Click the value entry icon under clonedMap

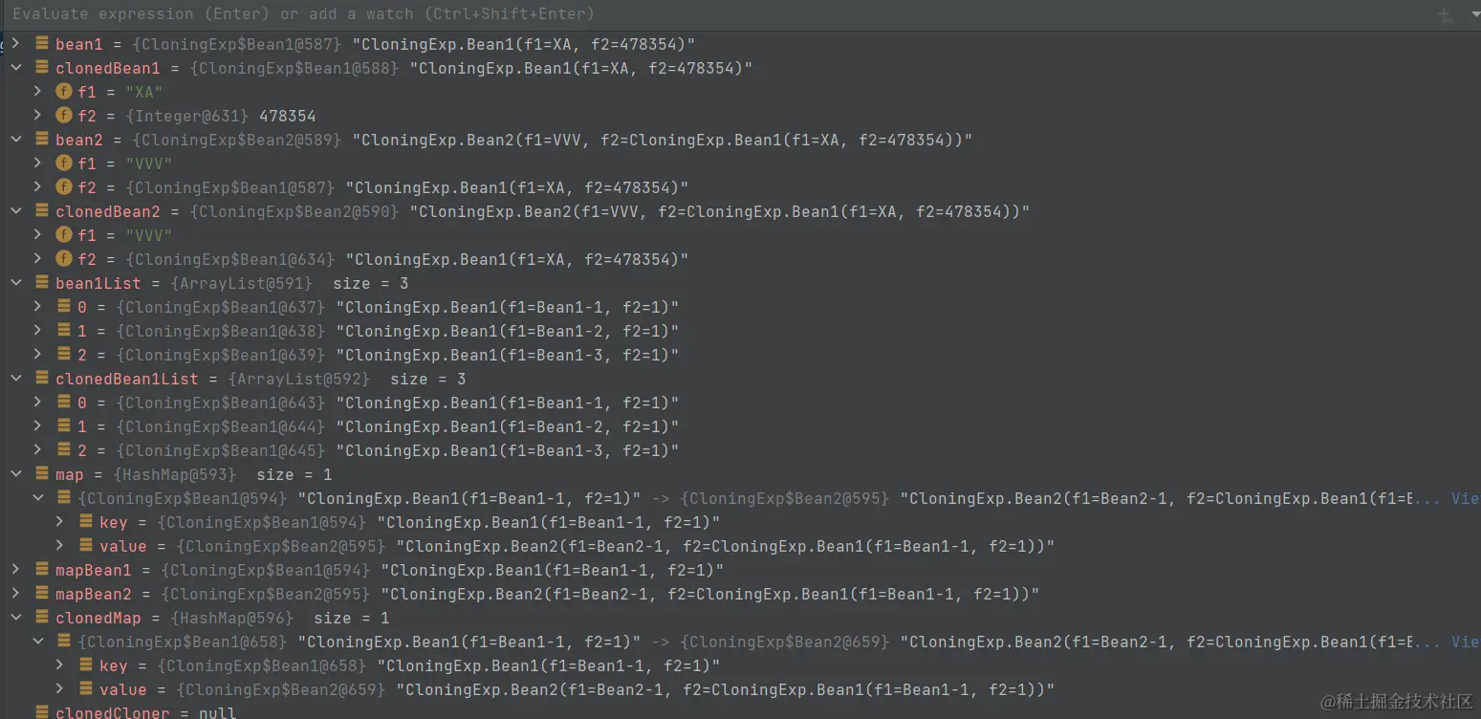[x=85, y=689]
